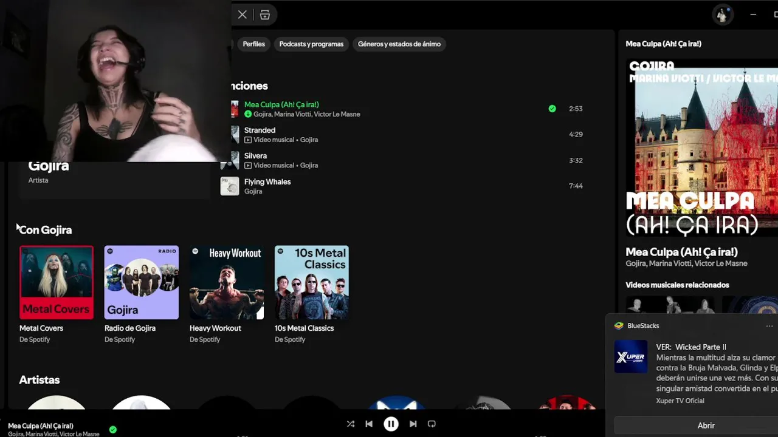This screenshot has width=778, height=437.
Task: Select Géneros y estados de ánimo filter
Action: click(399, 44)
